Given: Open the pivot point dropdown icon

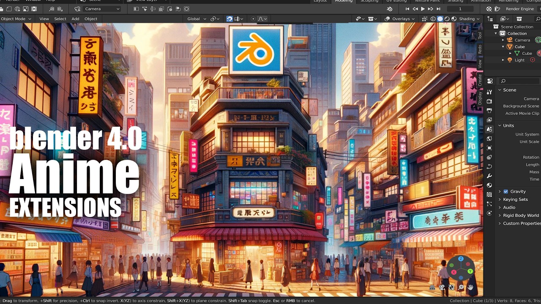Looking at the screenshot, I should 215,19.
